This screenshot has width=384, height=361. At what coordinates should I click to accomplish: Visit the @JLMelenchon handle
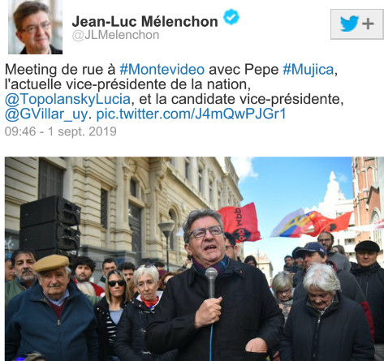115,35
